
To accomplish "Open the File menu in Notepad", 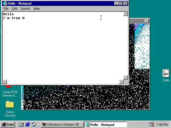I will click(6, 9).
